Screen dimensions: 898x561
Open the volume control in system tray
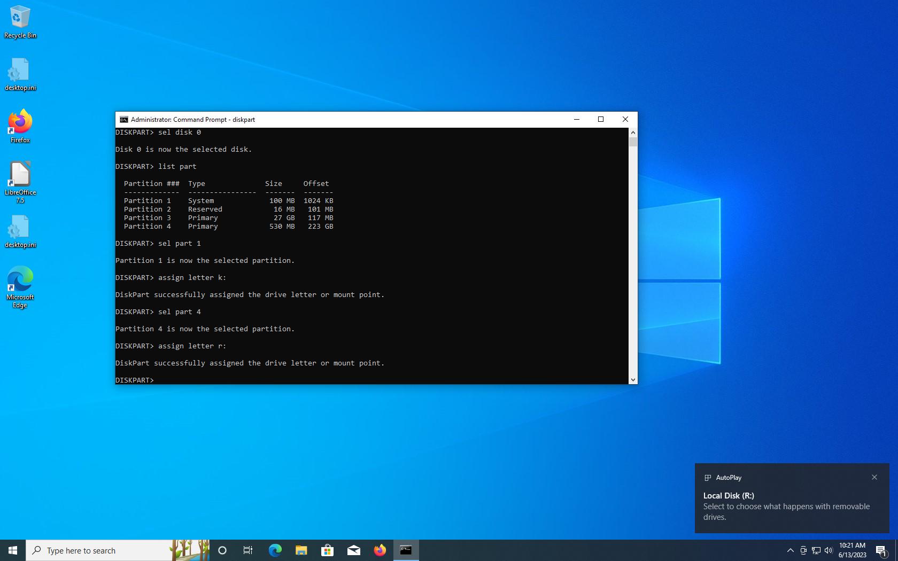[x=829, y=550]
